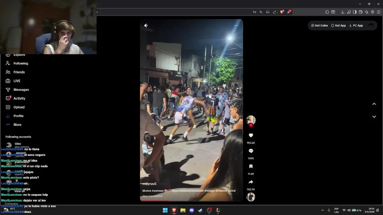The width and height of the screenshot is (383, 215).
Task: Go to next video with down chevron
Action: 374,117
